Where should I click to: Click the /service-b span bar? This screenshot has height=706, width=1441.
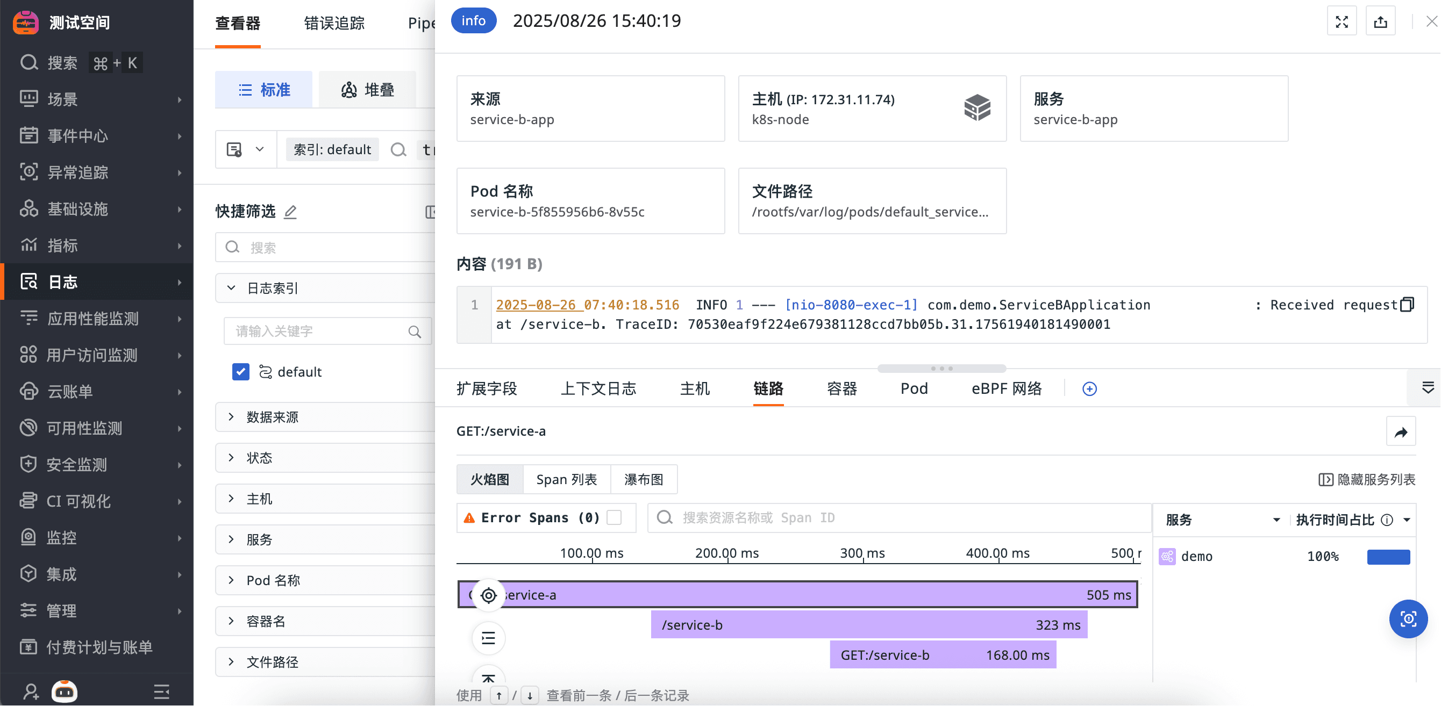[x=868, y=625]
